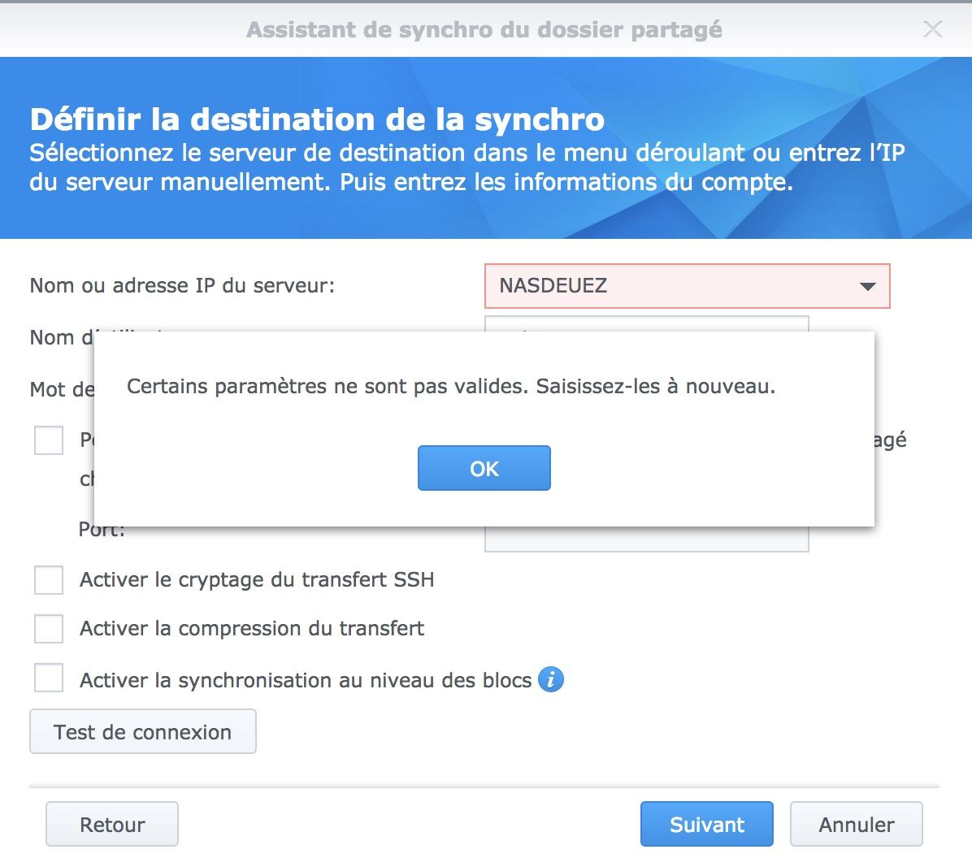Image resolution: width=972 pixels, height=858 pixels.
Task: Tick the transfer compression checkbox
Action: coord(49,629)
